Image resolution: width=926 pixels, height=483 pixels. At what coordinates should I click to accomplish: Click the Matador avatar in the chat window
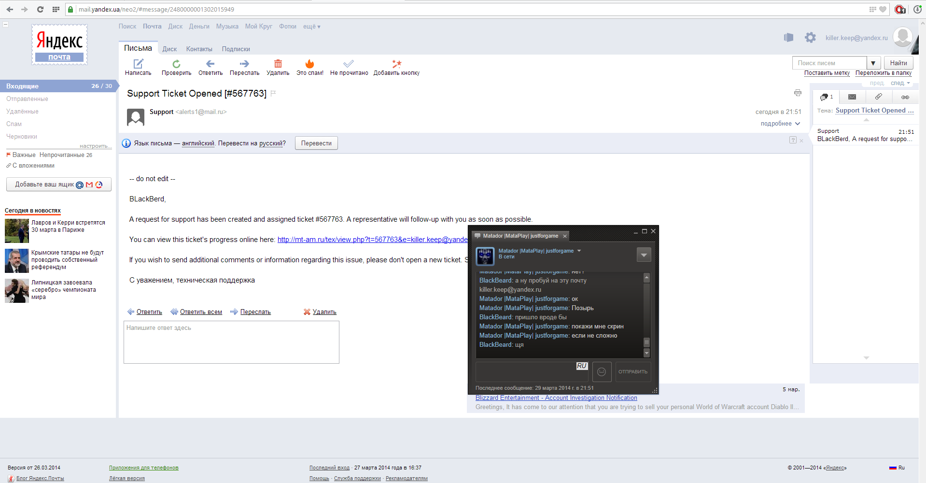coord(485,256)
